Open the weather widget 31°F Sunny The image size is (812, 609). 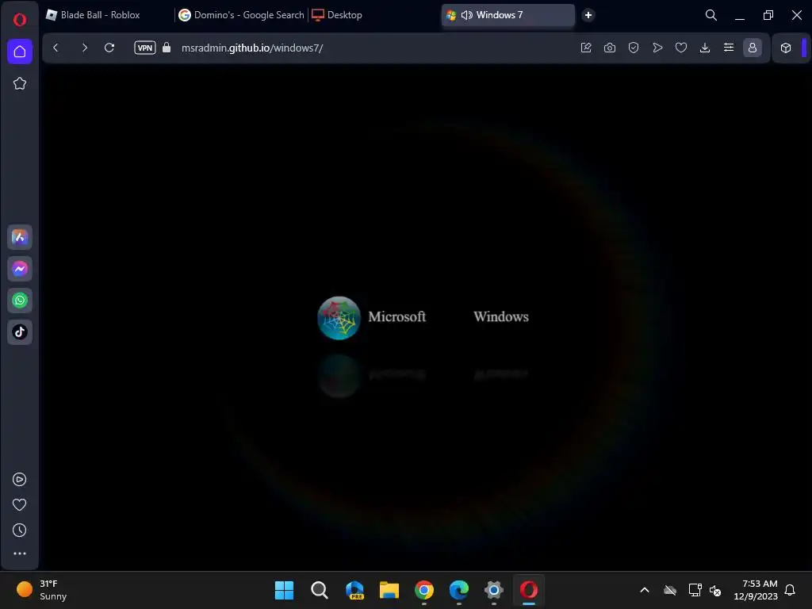pyautogui.click(x=42, y=590)
